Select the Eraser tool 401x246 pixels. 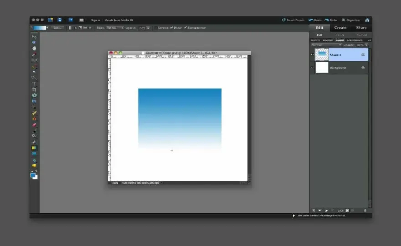pos(34,125)
